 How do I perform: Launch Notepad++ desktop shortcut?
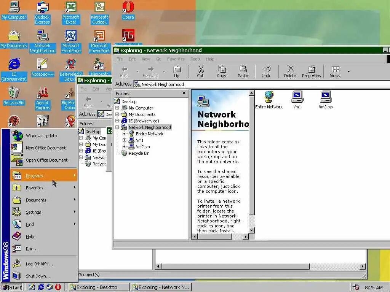43,68
